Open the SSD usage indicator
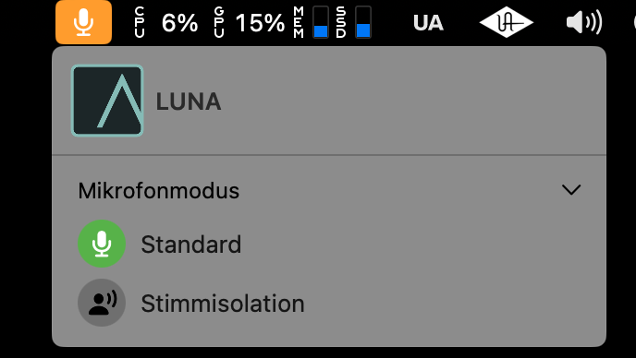Screen dimensions: 636x358 click(353, 22)
